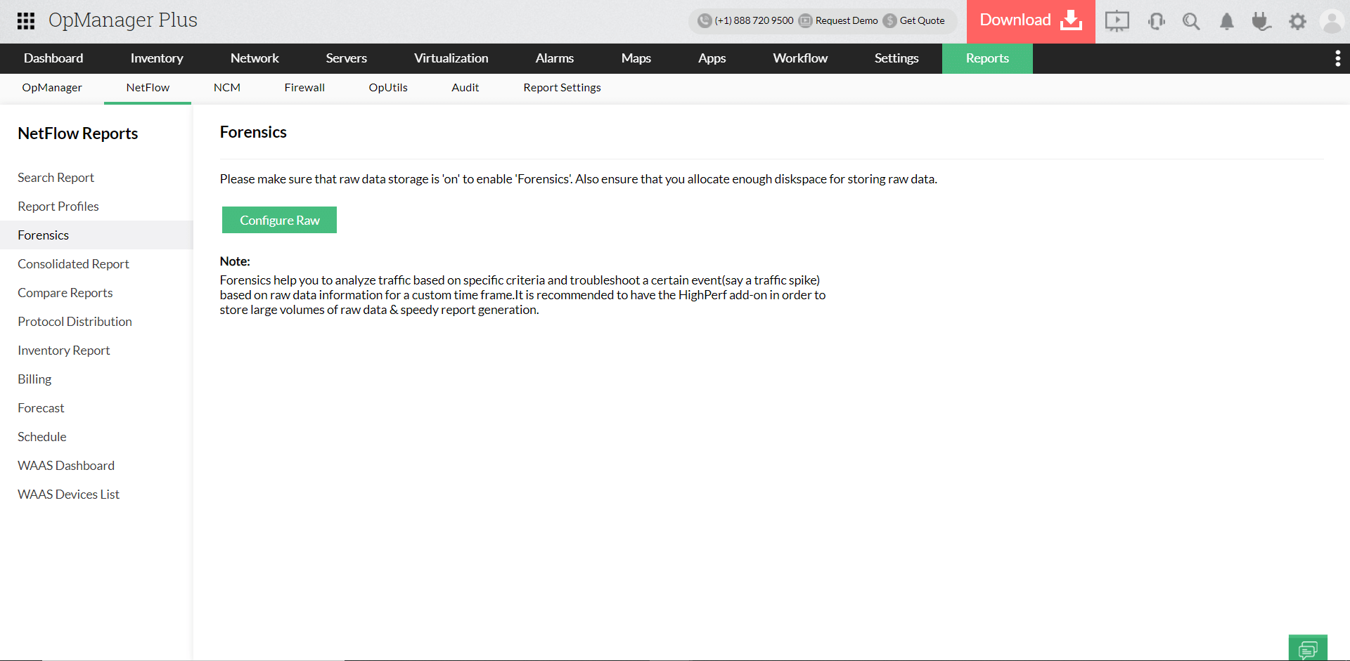Open the vertical three-dot more menu

1337,58
